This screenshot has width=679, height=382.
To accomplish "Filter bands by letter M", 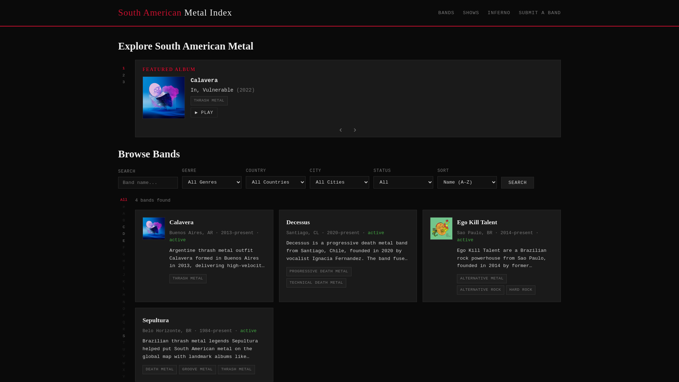I will [x=124, y=295].
